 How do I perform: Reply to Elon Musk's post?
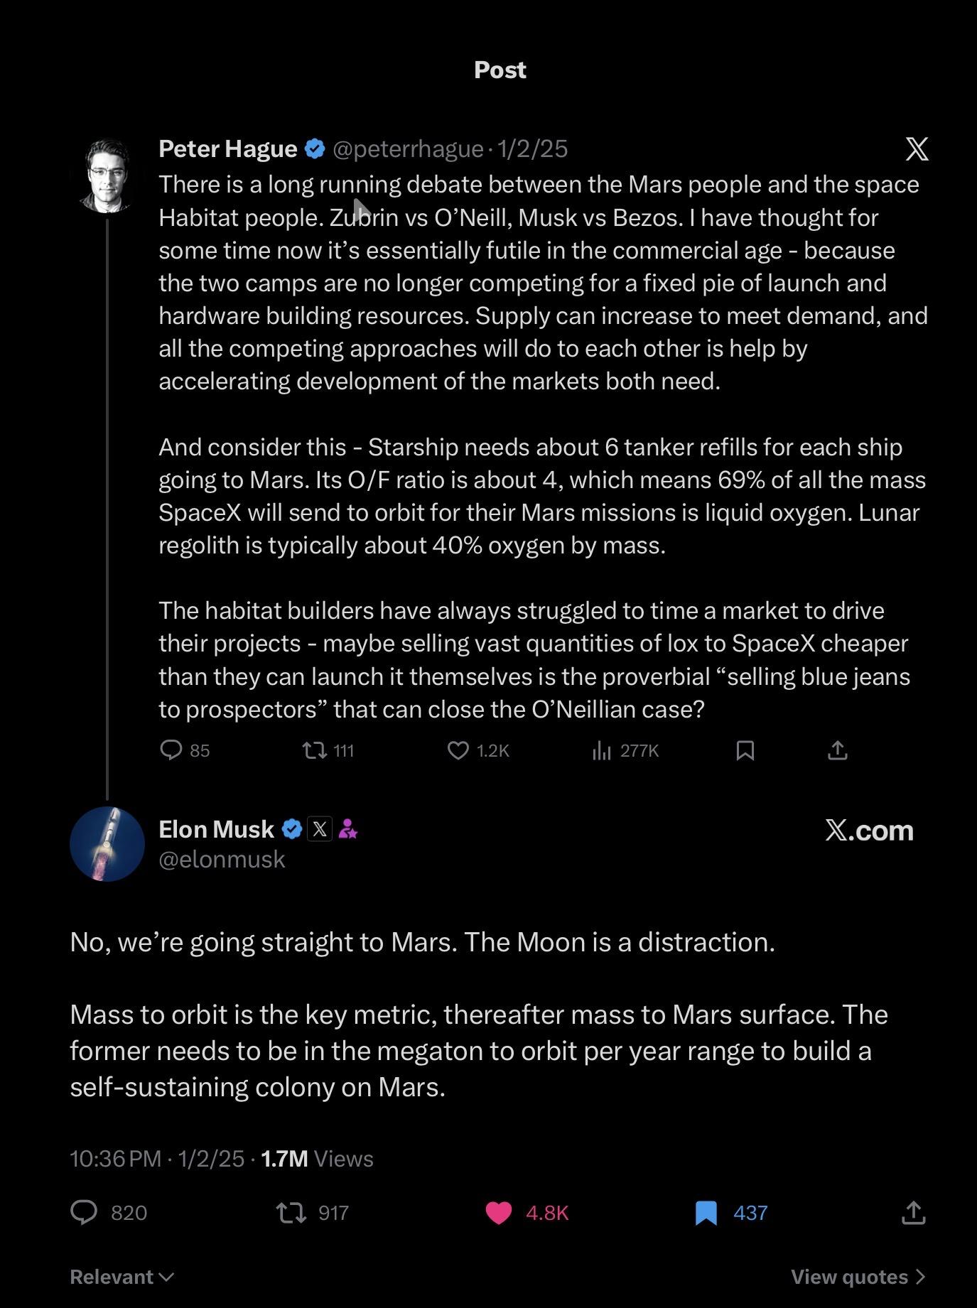point(84,1212)
